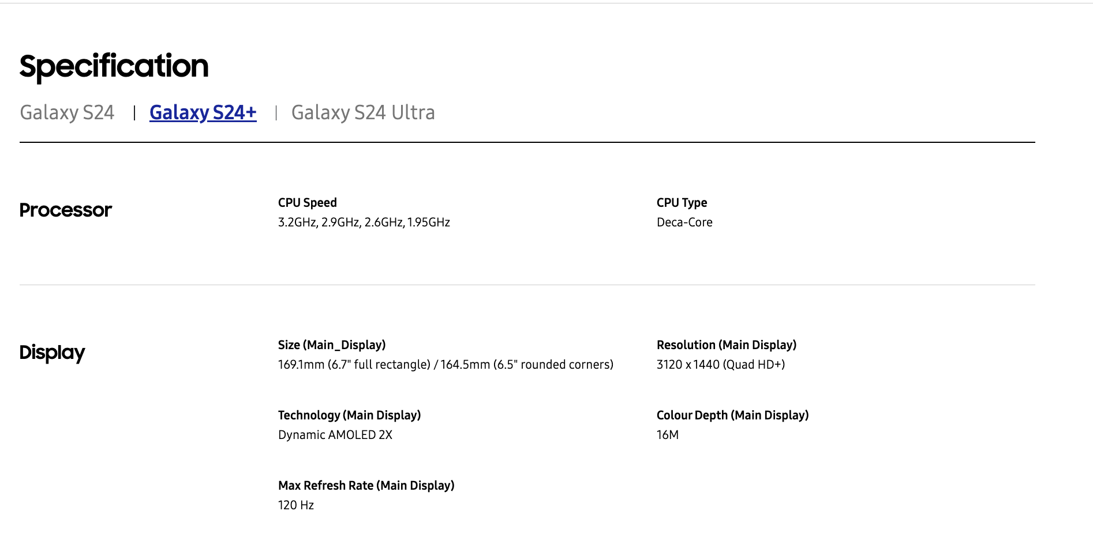Image resolution: width=1093 pixels, height=545 pixels.
Task: Click the CPU Speed label
Action: 308,203
